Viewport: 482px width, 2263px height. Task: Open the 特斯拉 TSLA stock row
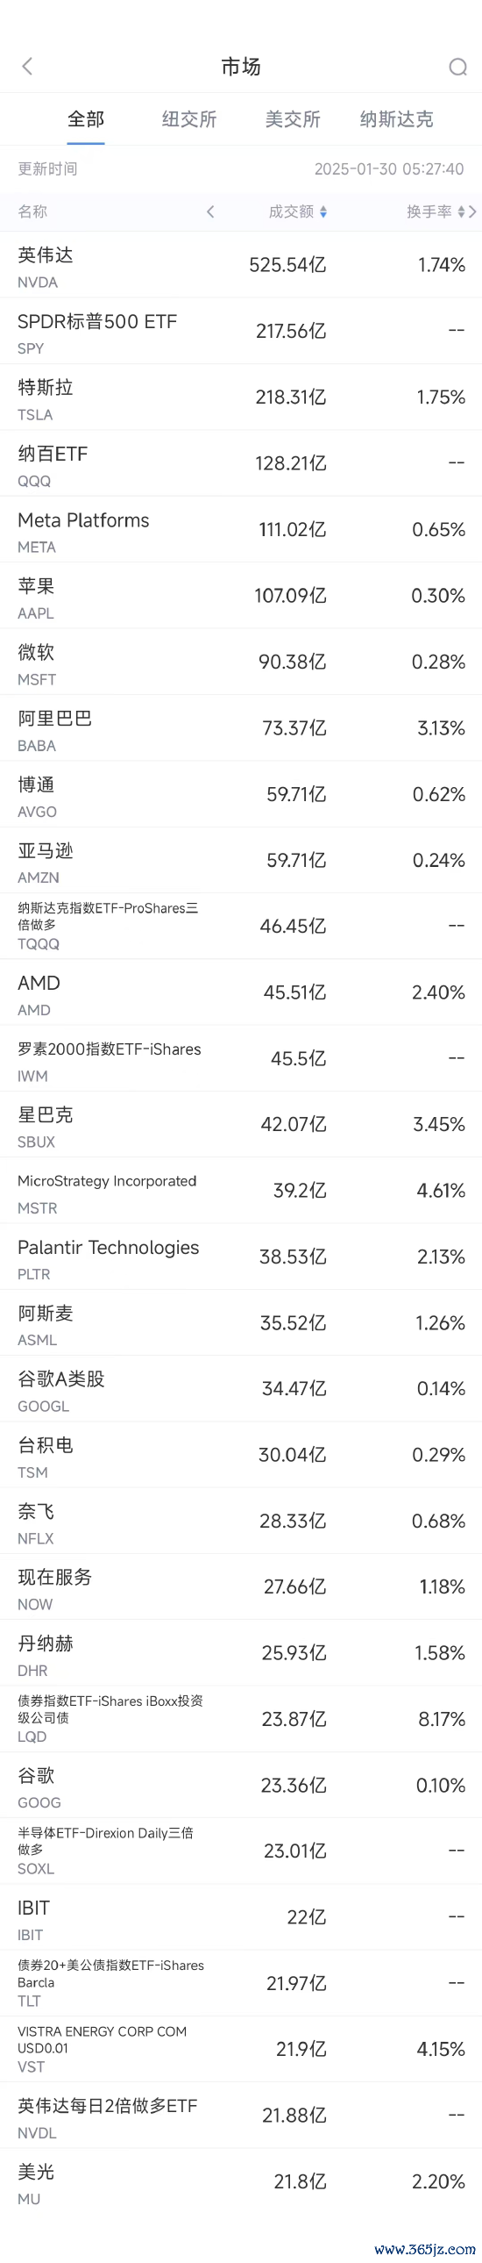pyautogui.click(x=240, y=397)
